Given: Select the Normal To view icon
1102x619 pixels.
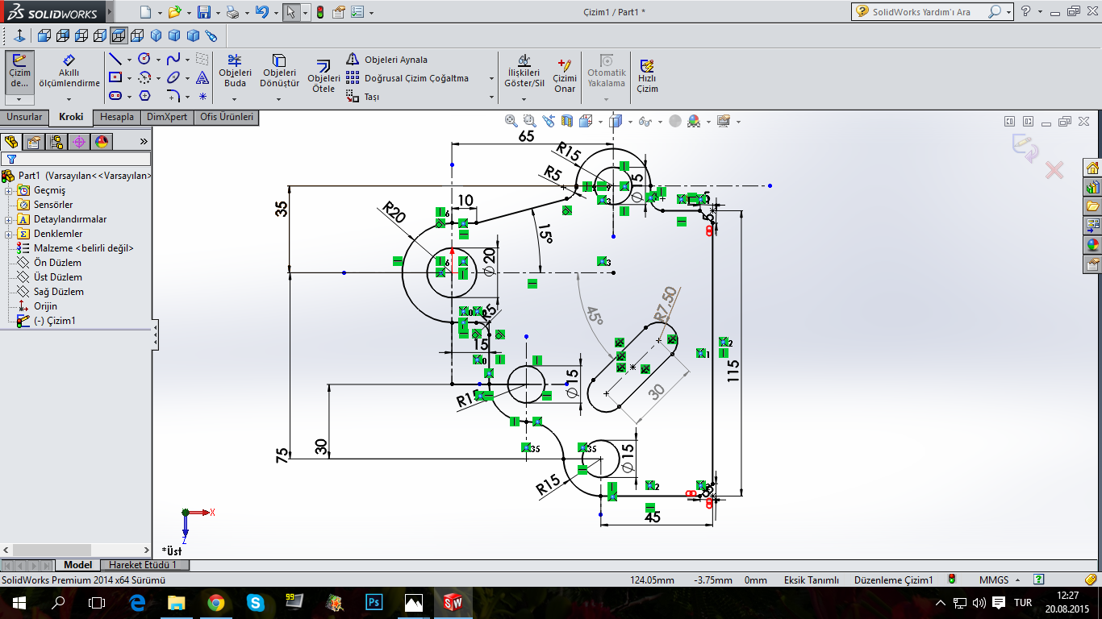Looking at the screenshot, I should tap(19, 35).
